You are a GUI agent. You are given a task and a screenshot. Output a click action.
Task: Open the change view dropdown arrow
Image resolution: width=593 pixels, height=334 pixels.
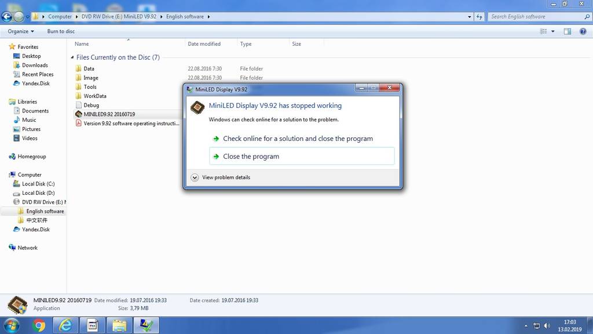pyautogui.click(x=553, y=31)
